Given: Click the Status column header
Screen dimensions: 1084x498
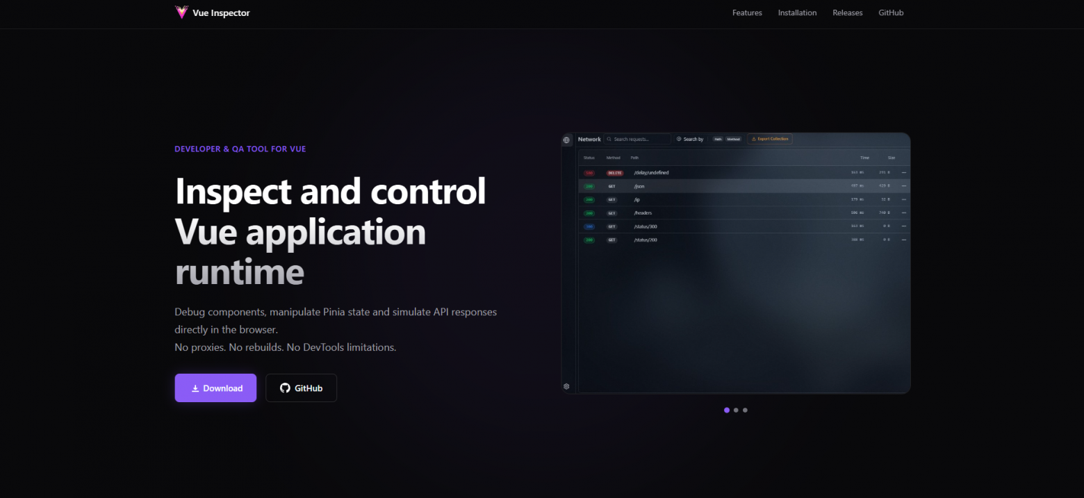Looking at the screenshot, I should coord(589,158).
